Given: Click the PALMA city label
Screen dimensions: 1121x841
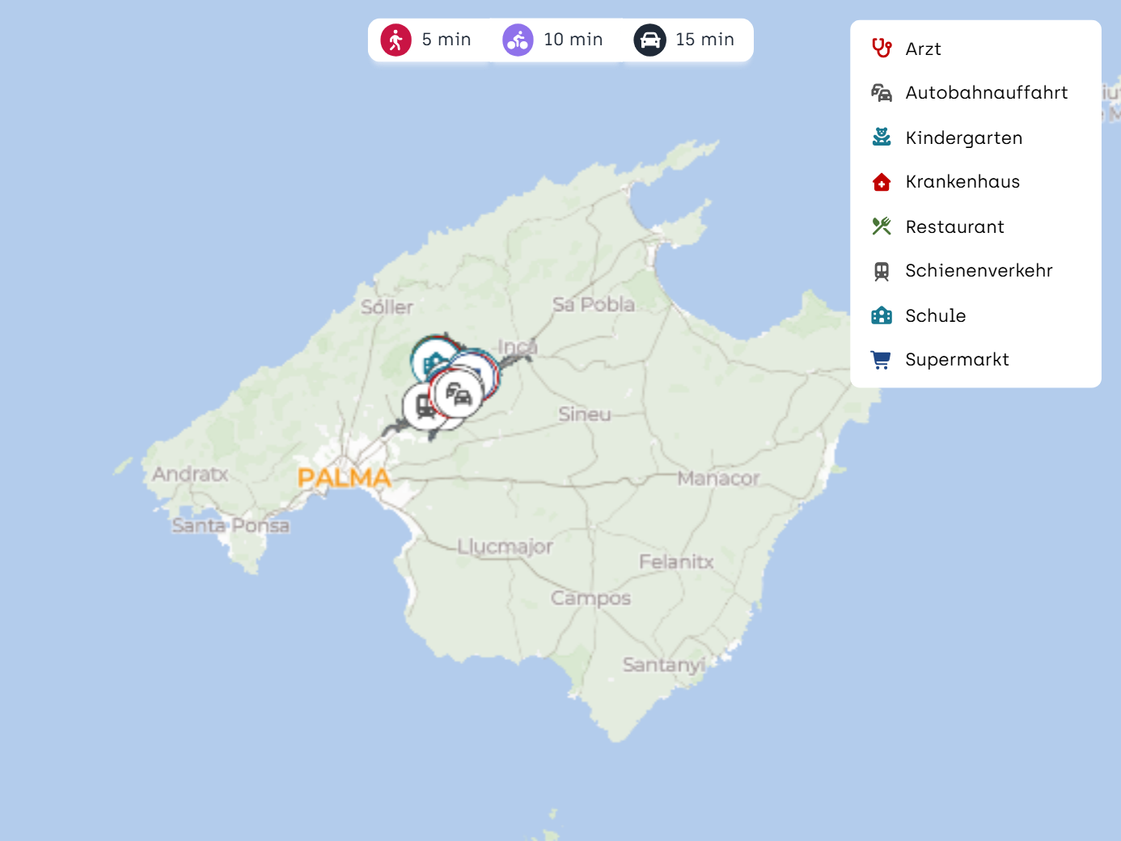Looking at the screenshot, I should pyautogui.click(x=344, y=478).
